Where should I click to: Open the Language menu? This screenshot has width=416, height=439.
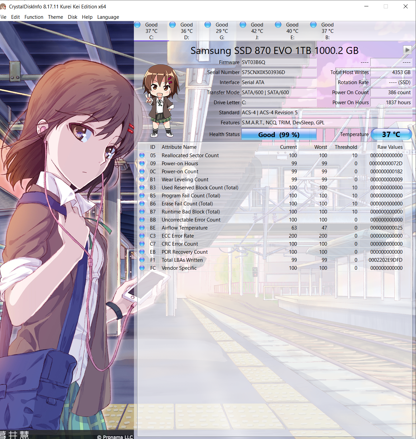(x=108, y=17)
